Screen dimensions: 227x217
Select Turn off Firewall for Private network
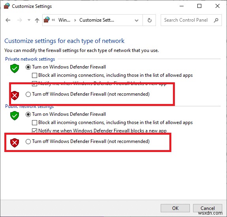(28, 94)
